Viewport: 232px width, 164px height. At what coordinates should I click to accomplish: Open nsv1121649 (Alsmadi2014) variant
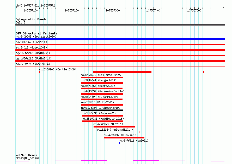pyautogui.click(x=114, y=130)
